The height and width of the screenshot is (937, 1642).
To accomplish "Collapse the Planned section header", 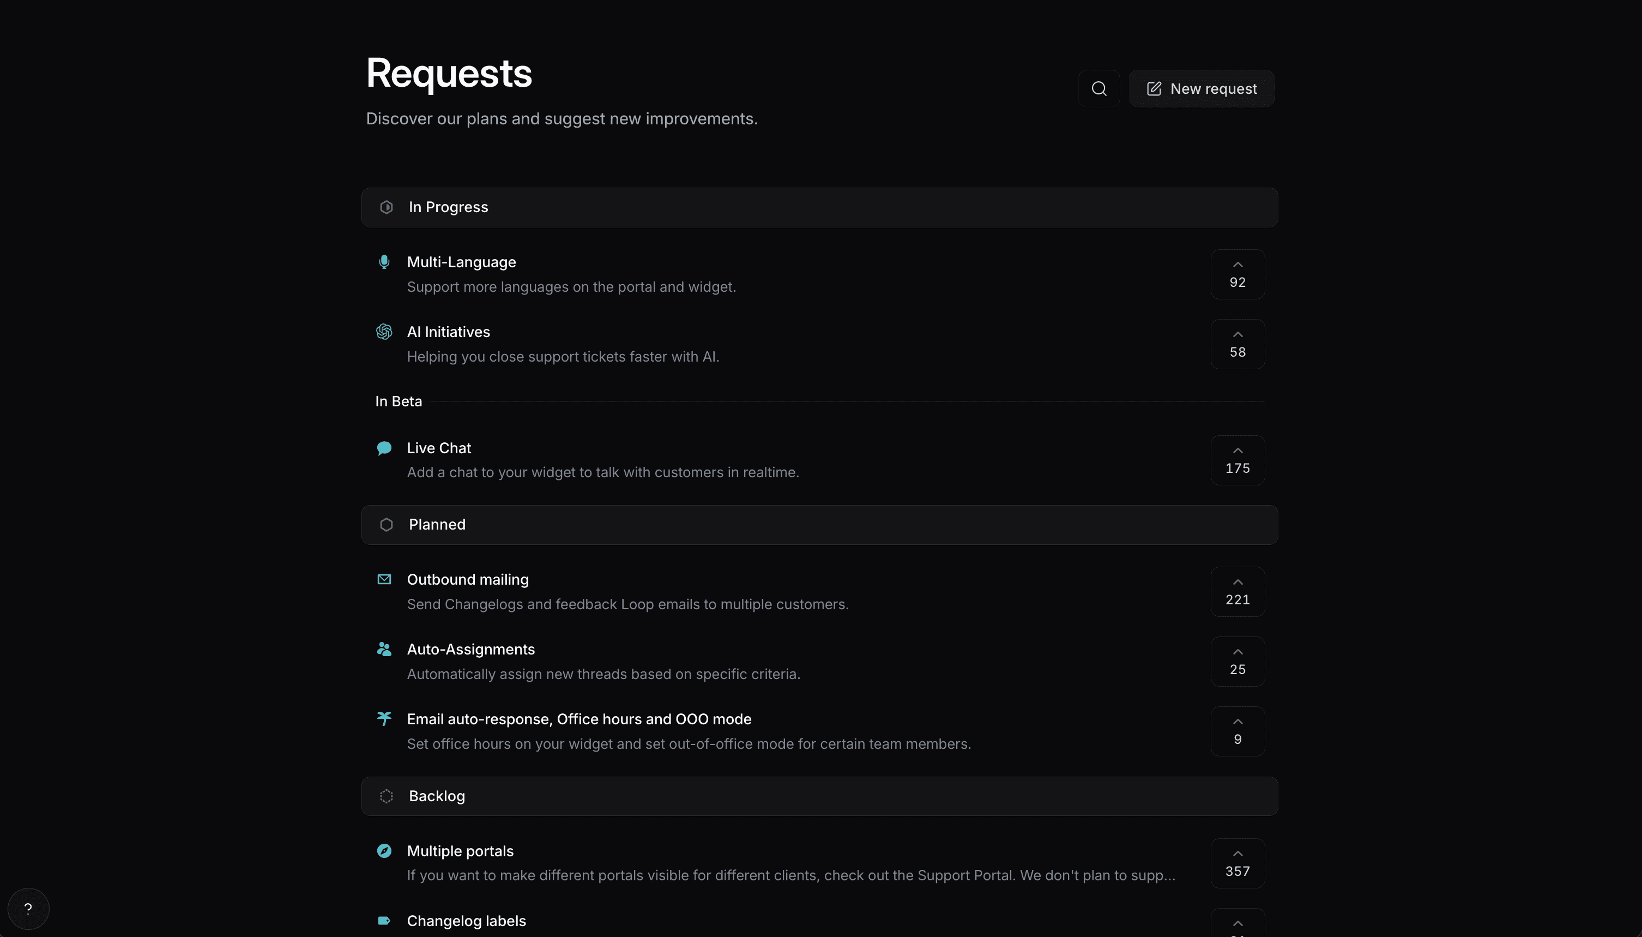I will [x=819, y=525].
